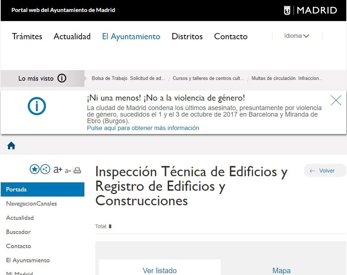Open Multas de circulación most-viewed link
Screen dimensions: 347x275
coord(287,78)
